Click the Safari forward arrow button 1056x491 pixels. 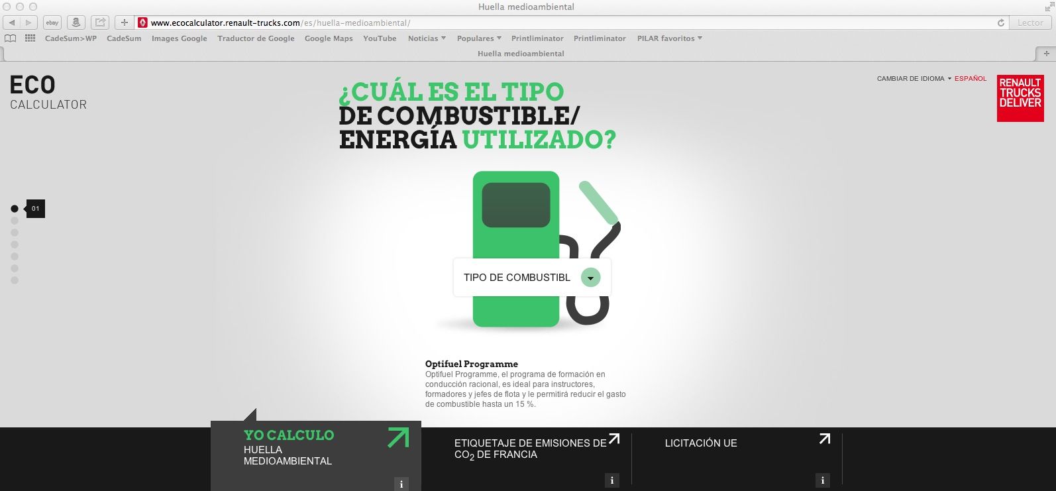tap(28, 23)
